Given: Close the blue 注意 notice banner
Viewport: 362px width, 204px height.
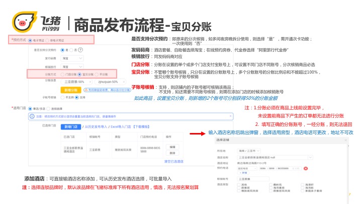Looking at the screenshot, I should 230,116.
